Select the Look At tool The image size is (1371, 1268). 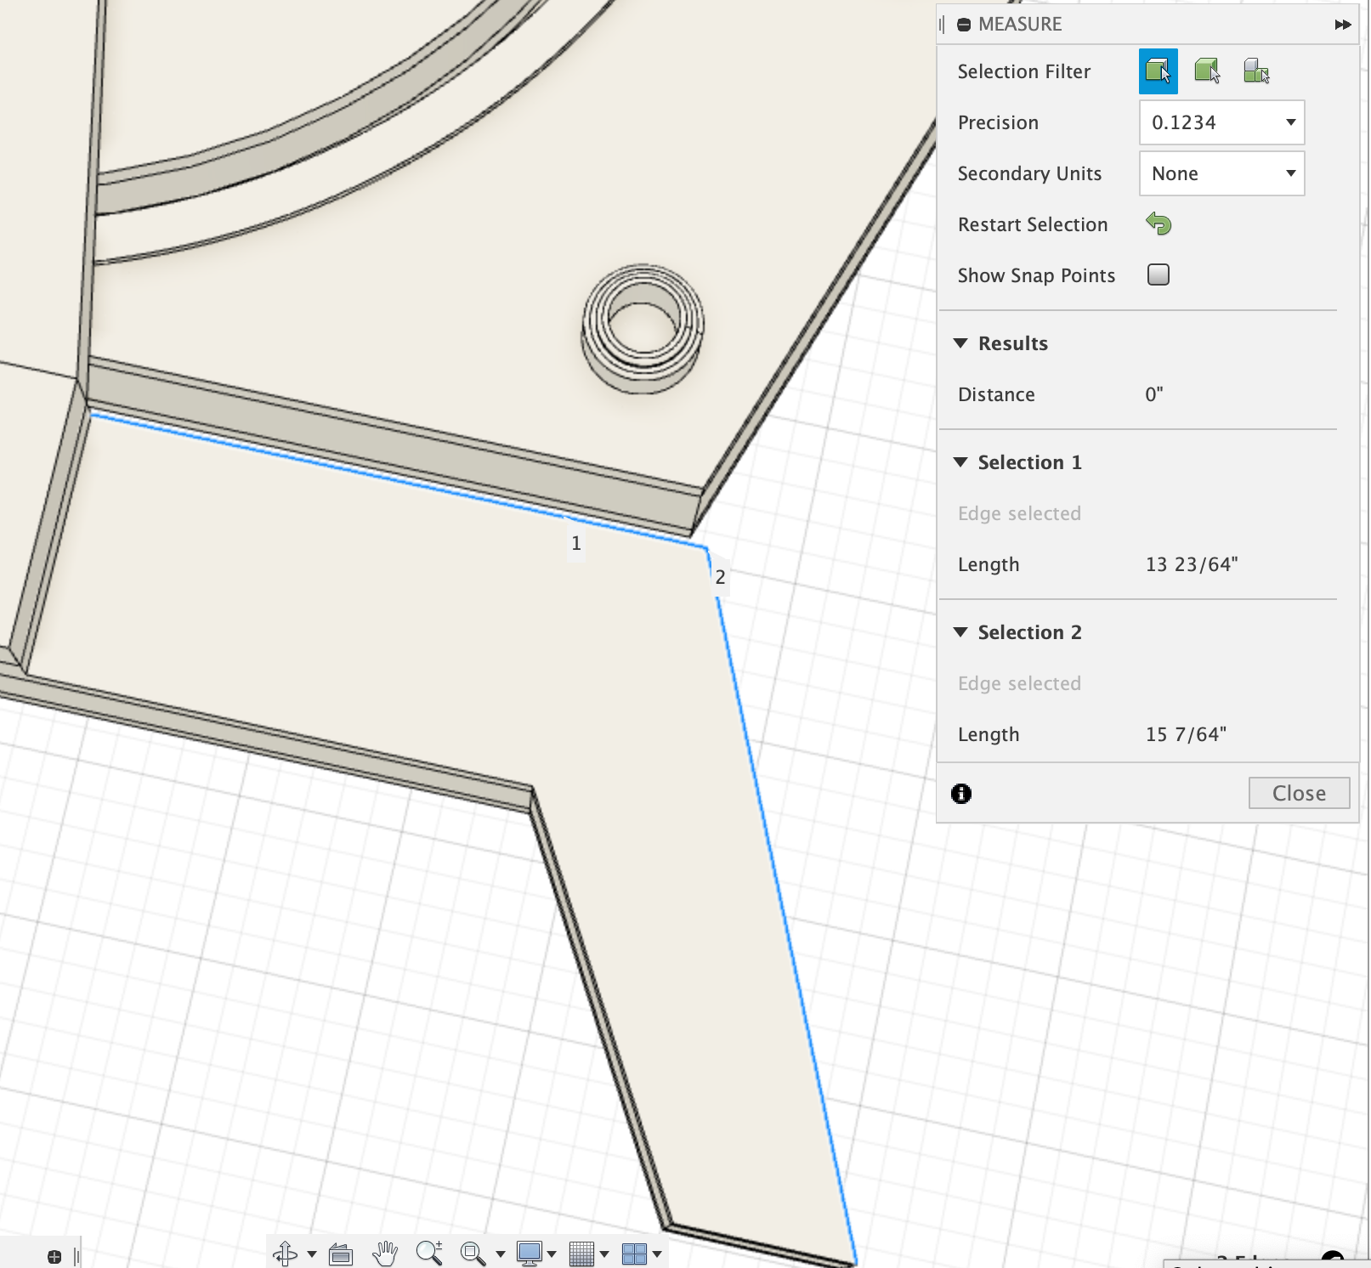pos(340,1254)
